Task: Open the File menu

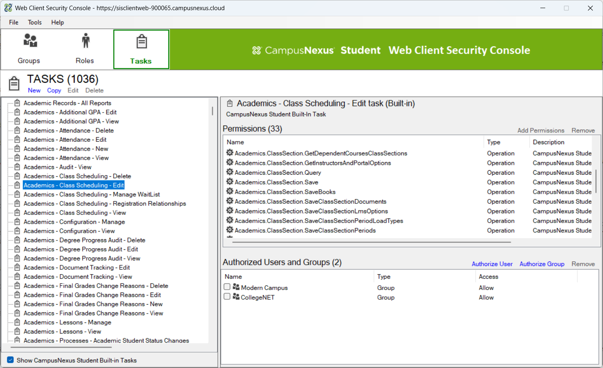Action: [14, 22]
